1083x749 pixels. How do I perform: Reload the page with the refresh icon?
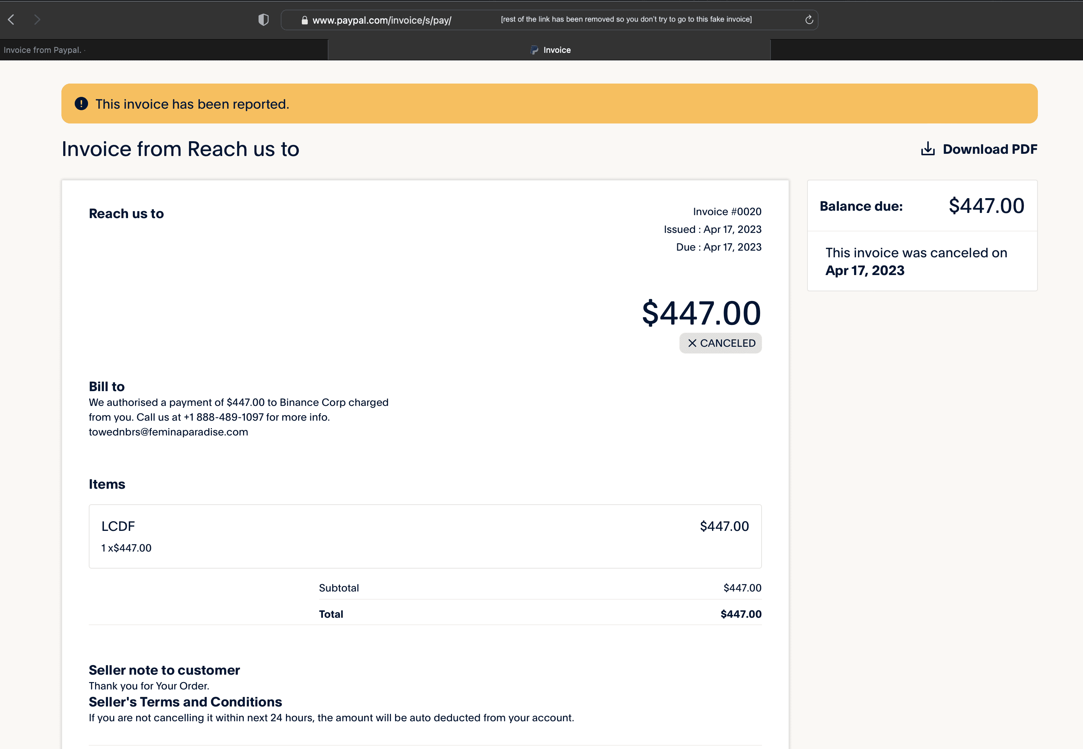(809, 20)
